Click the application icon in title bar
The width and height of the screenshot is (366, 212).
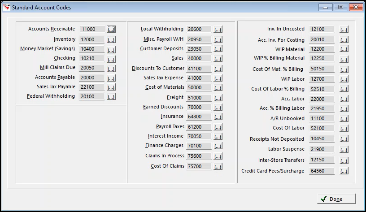coord(6,7)
